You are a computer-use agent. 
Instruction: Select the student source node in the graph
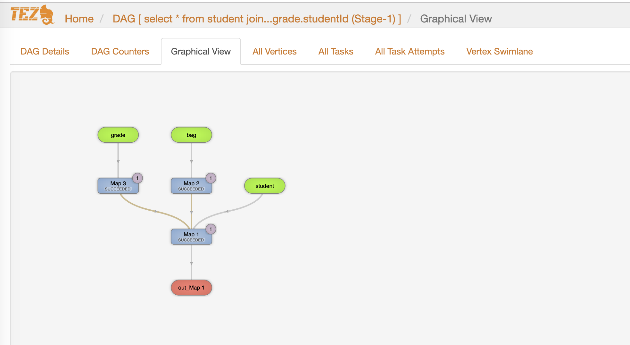265,186
